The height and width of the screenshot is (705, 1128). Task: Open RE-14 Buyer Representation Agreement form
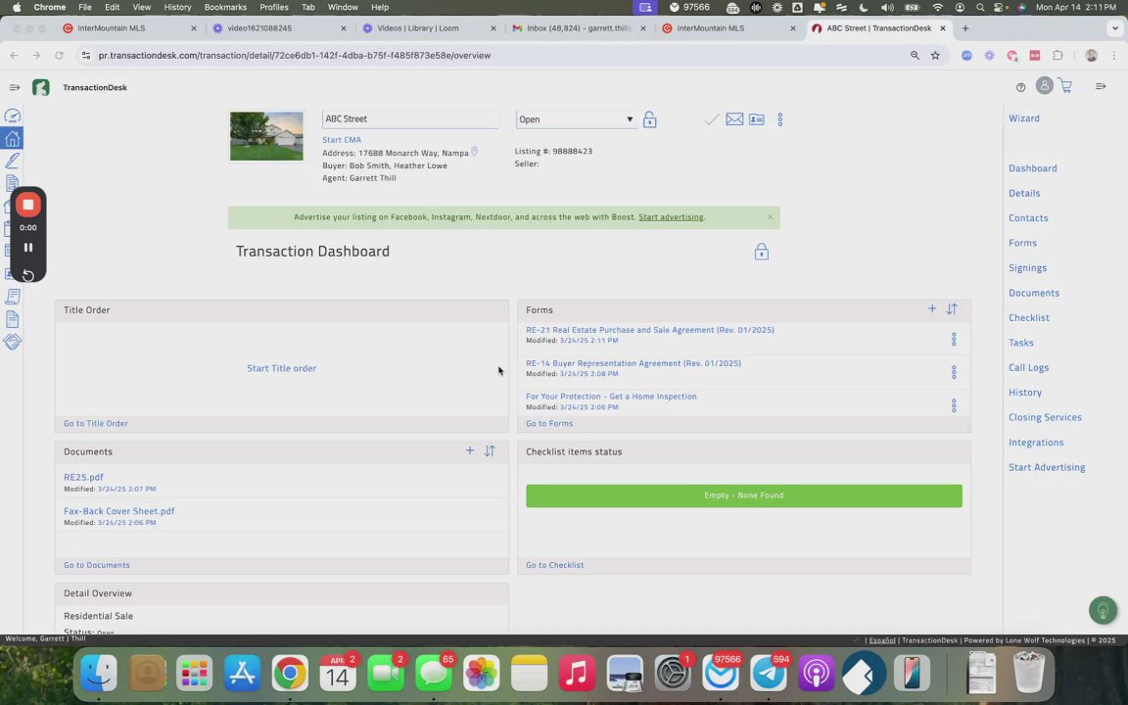[634, 363]
